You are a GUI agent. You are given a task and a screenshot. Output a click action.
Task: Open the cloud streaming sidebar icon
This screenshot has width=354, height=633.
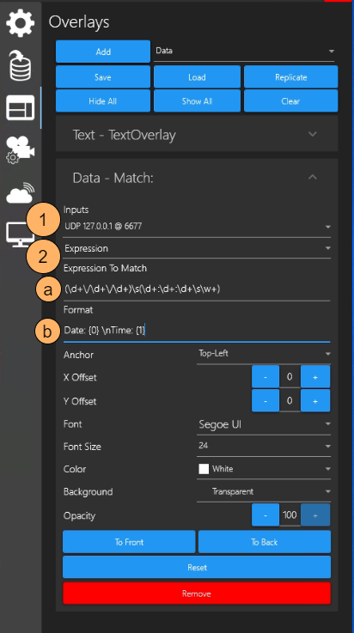coord(20,193)
